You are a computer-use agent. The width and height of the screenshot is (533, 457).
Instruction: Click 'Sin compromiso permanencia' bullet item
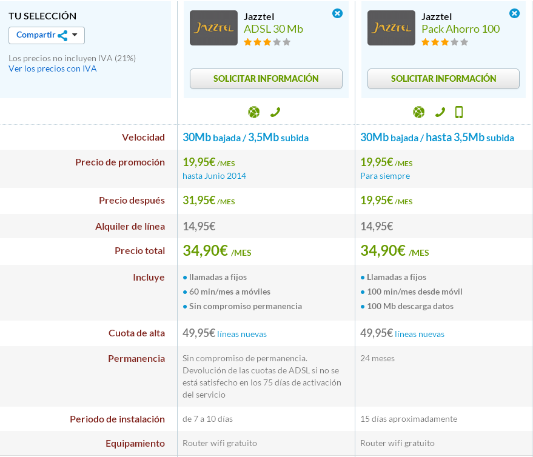[x=246, y=307]
